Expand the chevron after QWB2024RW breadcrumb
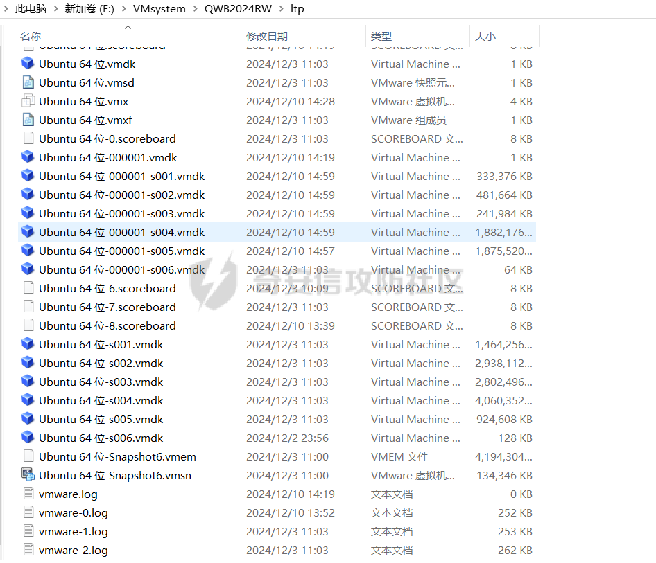Viewport: 656px width, 563px height. pos(282,9)
